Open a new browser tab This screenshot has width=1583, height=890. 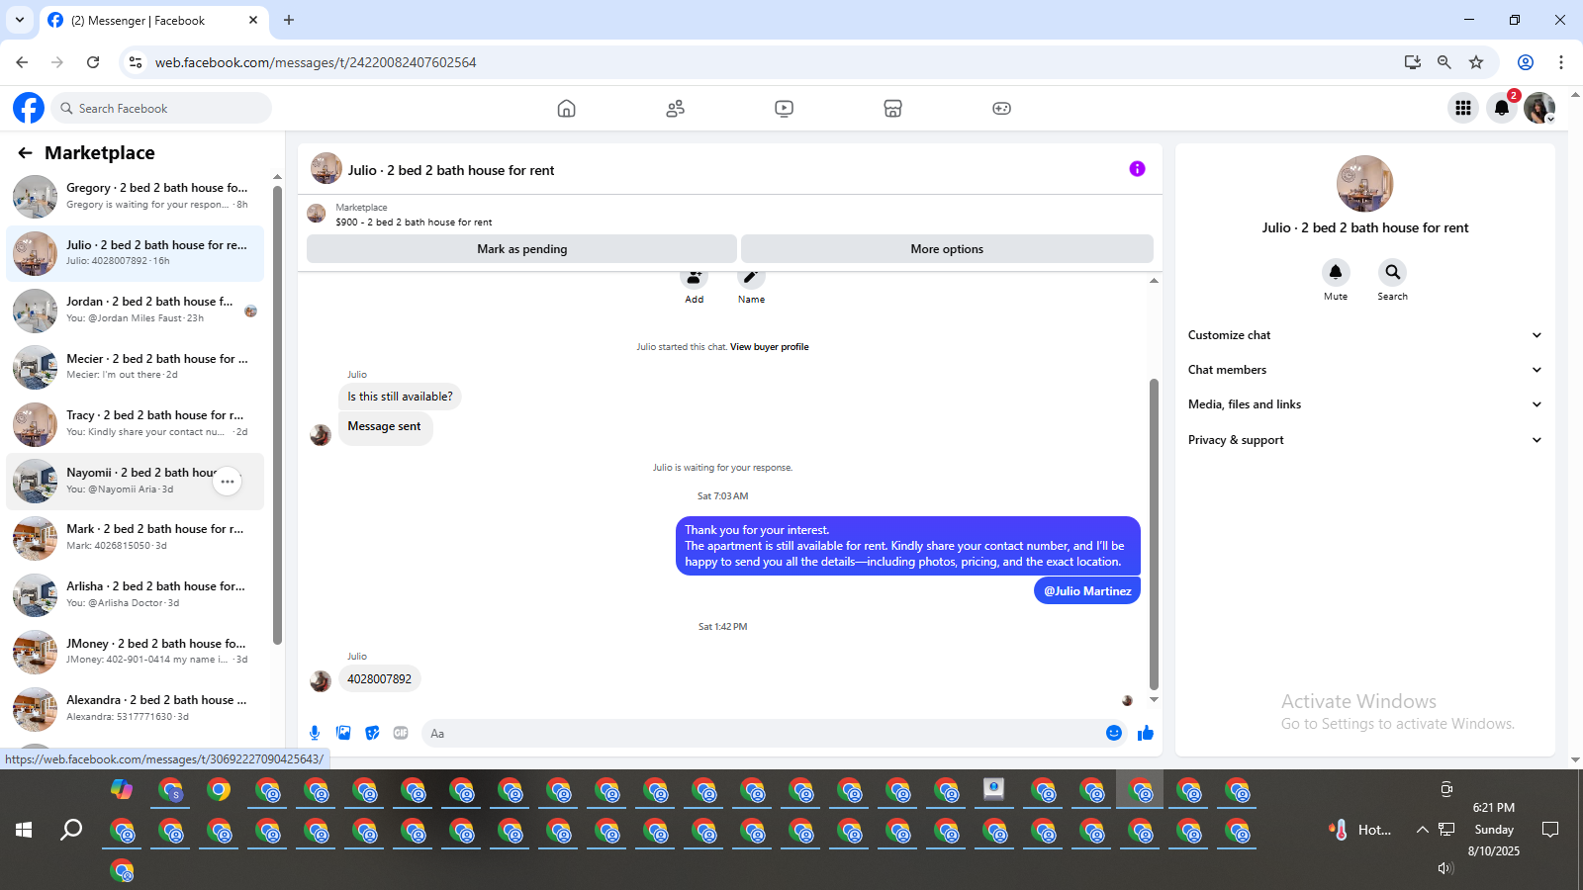pyautogui.click(x=289, y=20)
